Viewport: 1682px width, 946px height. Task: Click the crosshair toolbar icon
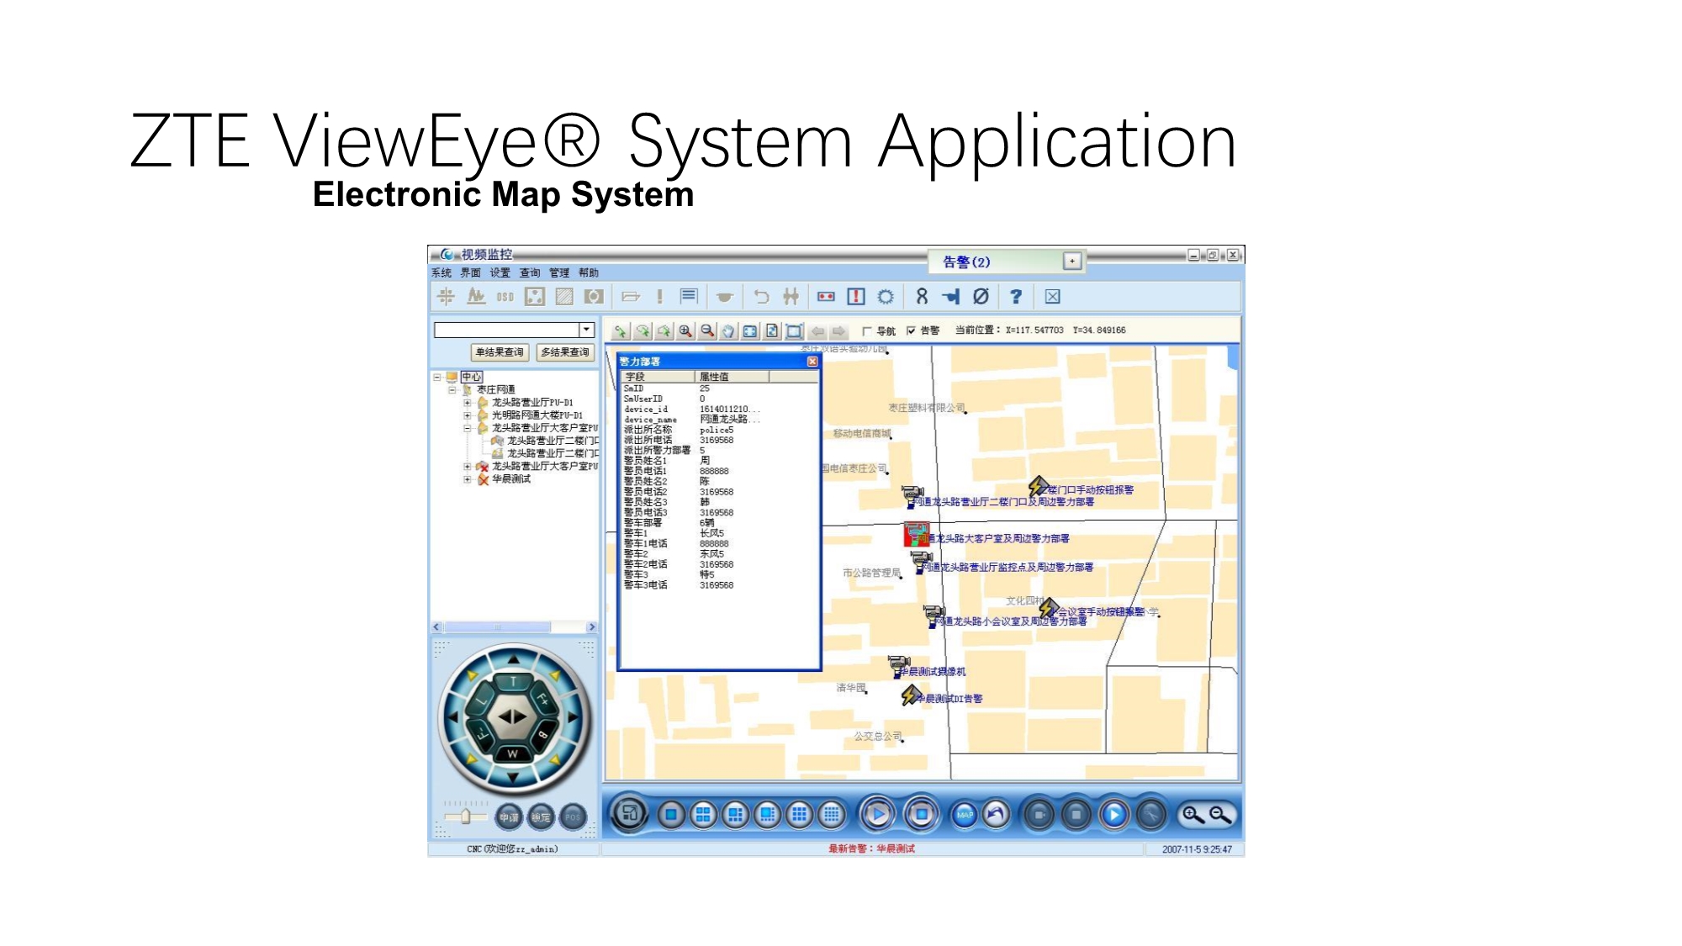point(447,297)
